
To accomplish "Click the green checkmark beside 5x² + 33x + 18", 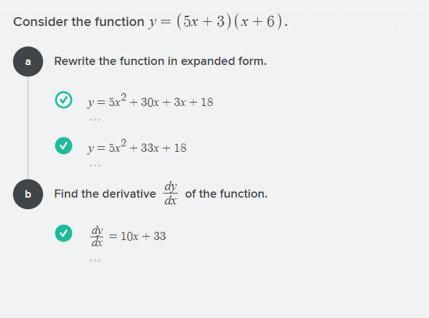I will pyautogui.click(x=64, y=146).
